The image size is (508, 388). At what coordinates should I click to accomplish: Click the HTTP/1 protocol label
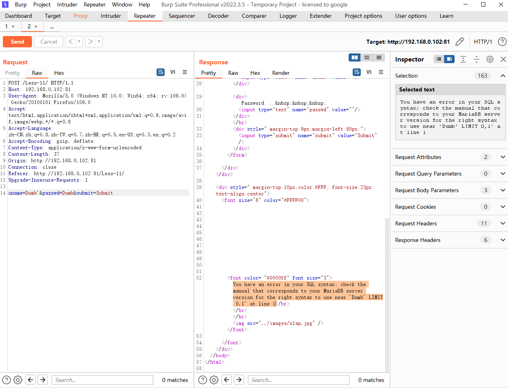483,42
